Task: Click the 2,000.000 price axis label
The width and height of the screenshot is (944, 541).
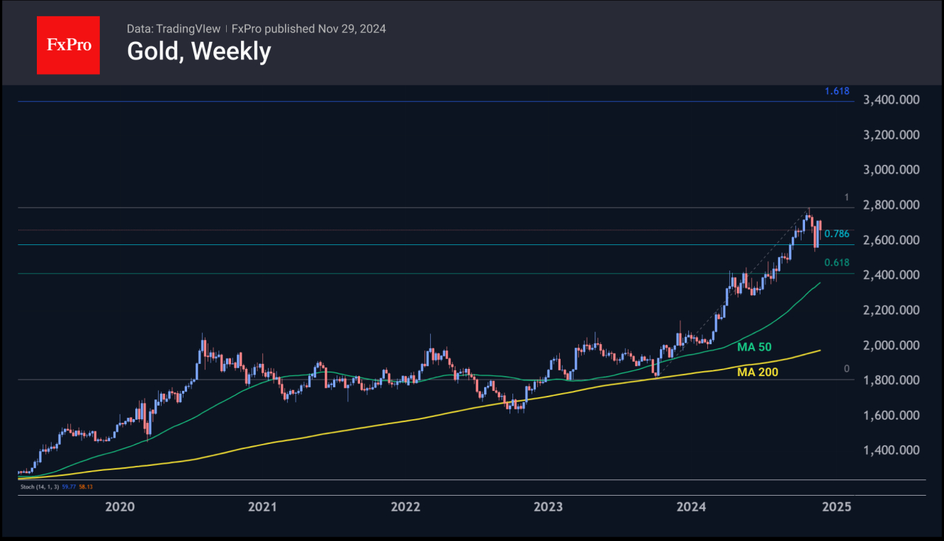Action: 892,346
